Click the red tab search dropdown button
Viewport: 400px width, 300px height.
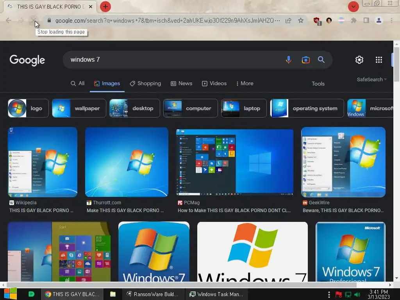pos(354,7)
